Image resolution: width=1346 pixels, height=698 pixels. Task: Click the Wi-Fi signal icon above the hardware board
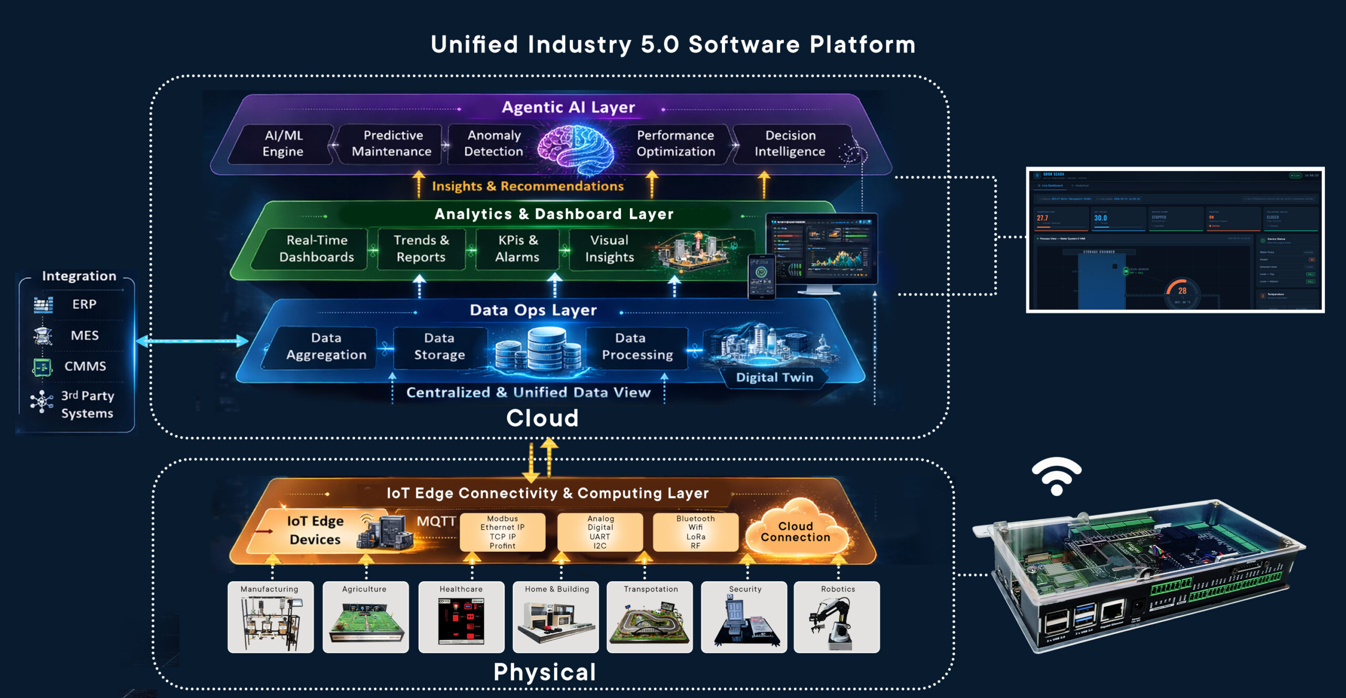[1057, 476]
